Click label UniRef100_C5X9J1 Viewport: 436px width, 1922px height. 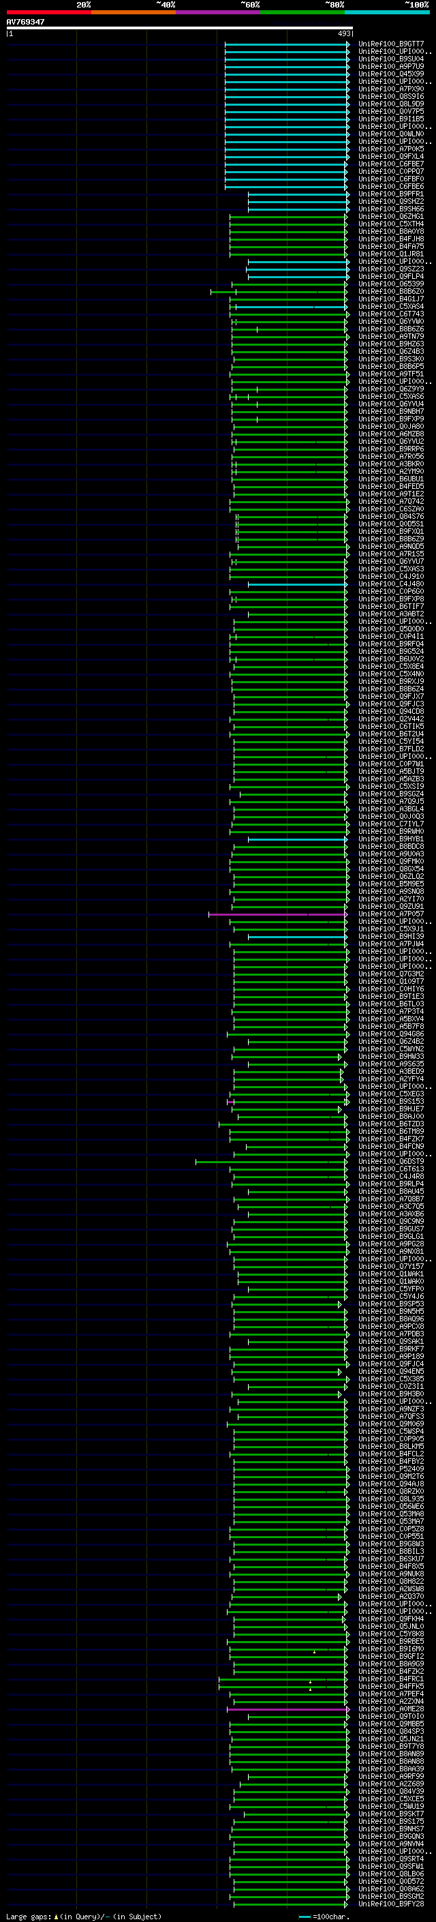tap(390, 929)
